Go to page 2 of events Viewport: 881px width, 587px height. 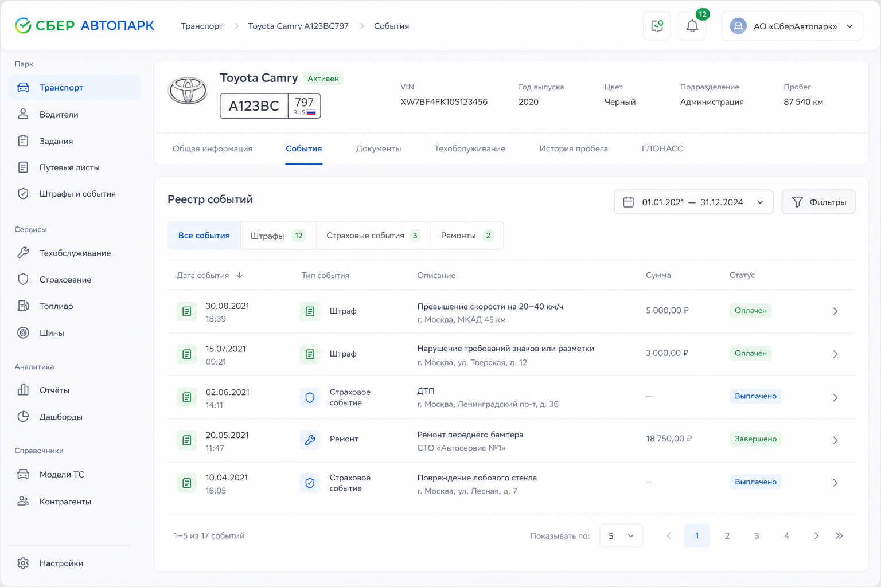click(x=727, y=535)
